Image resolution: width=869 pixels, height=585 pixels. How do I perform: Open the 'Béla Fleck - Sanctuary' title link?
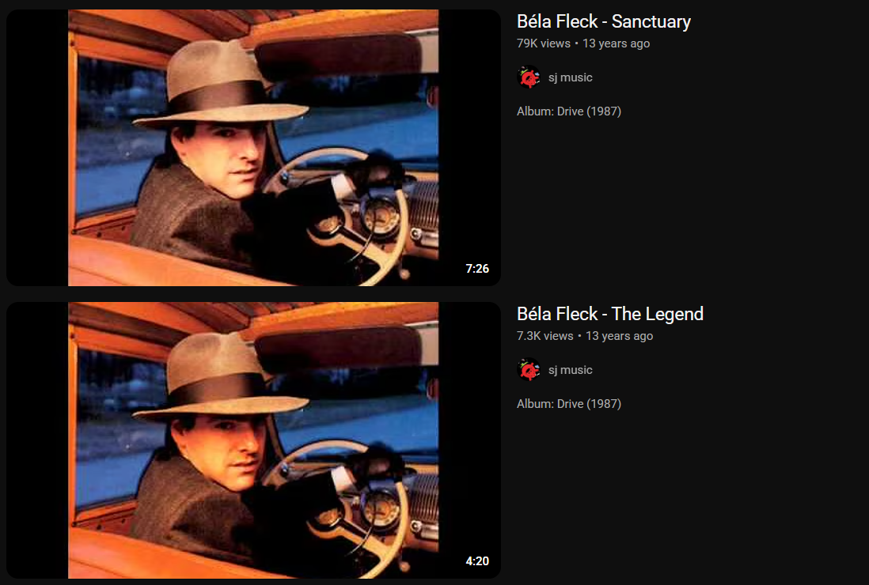click(x=604, y=21)
